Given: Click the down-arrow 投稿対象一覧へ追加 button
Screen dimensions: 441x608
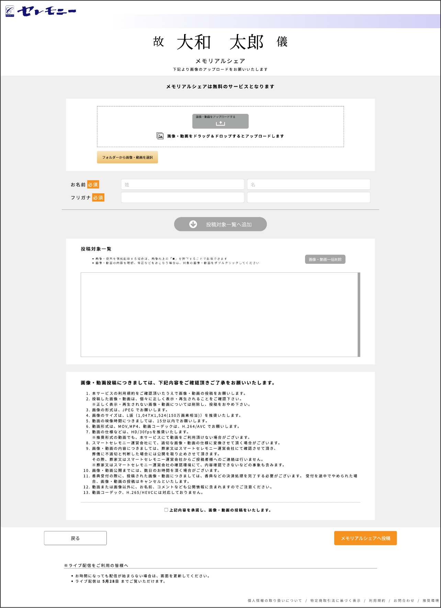Looking at the screenshot, I should click(x=220, y=224).
